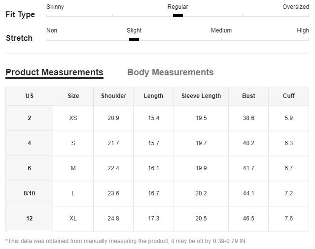Click the Cuff column header
Screen dimensions: 315x249
(x=289, y=96)
